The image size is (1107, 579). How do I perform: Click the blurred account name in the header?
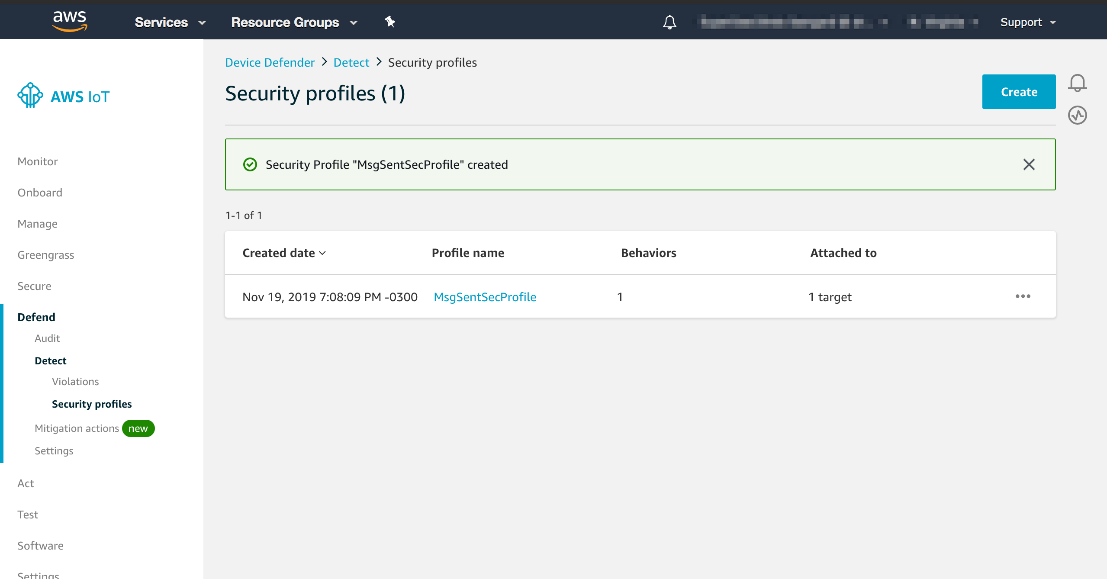[x=794, y=22]
